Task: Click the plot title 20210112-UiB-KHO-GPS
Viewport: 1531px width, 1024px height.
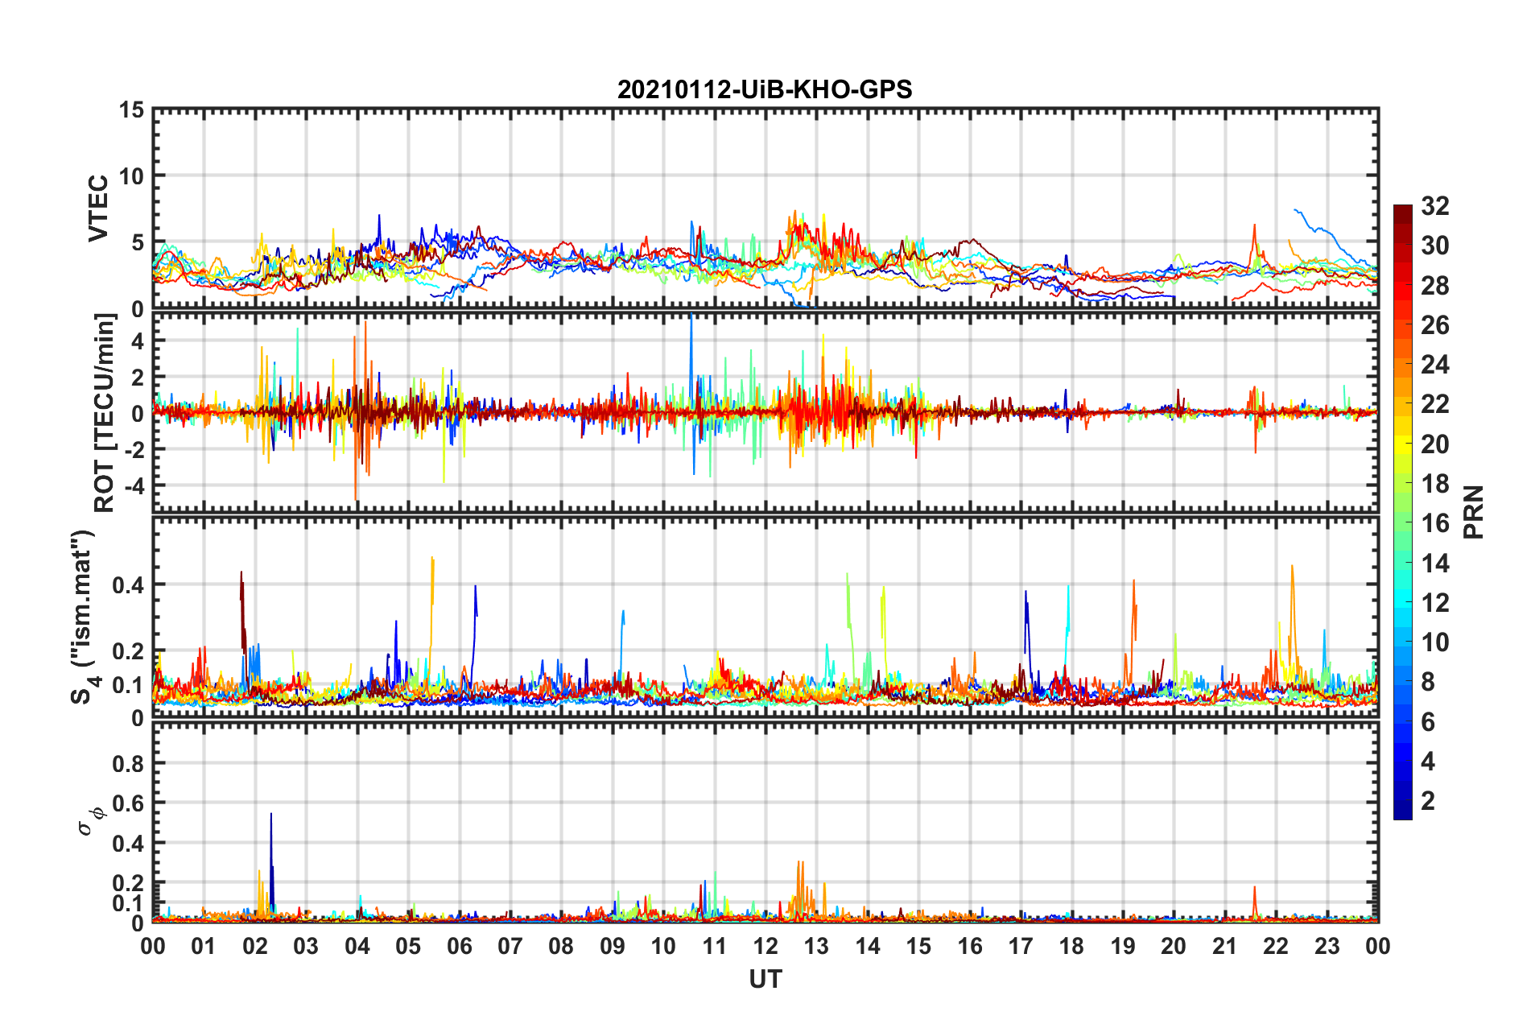Action: (x=765, y=89)
